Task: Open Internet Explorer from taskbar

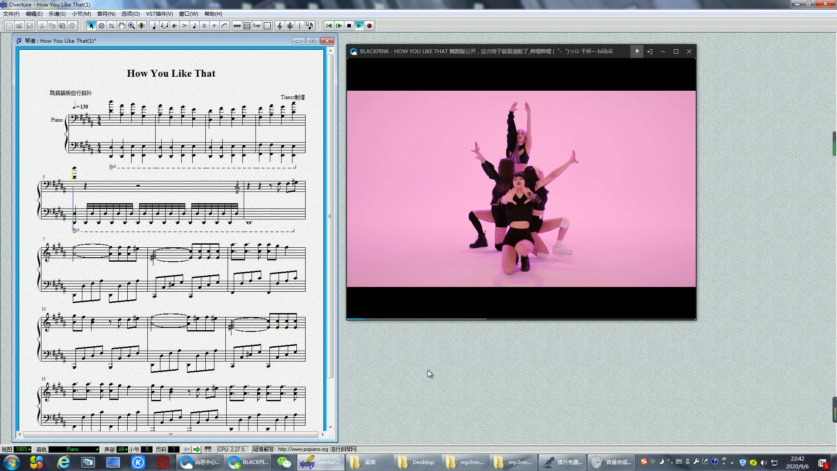Action: point(64,462)
